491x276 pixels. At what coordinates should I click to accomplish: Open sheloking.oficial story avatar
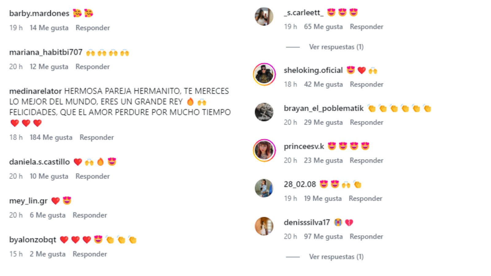[264, 74]
